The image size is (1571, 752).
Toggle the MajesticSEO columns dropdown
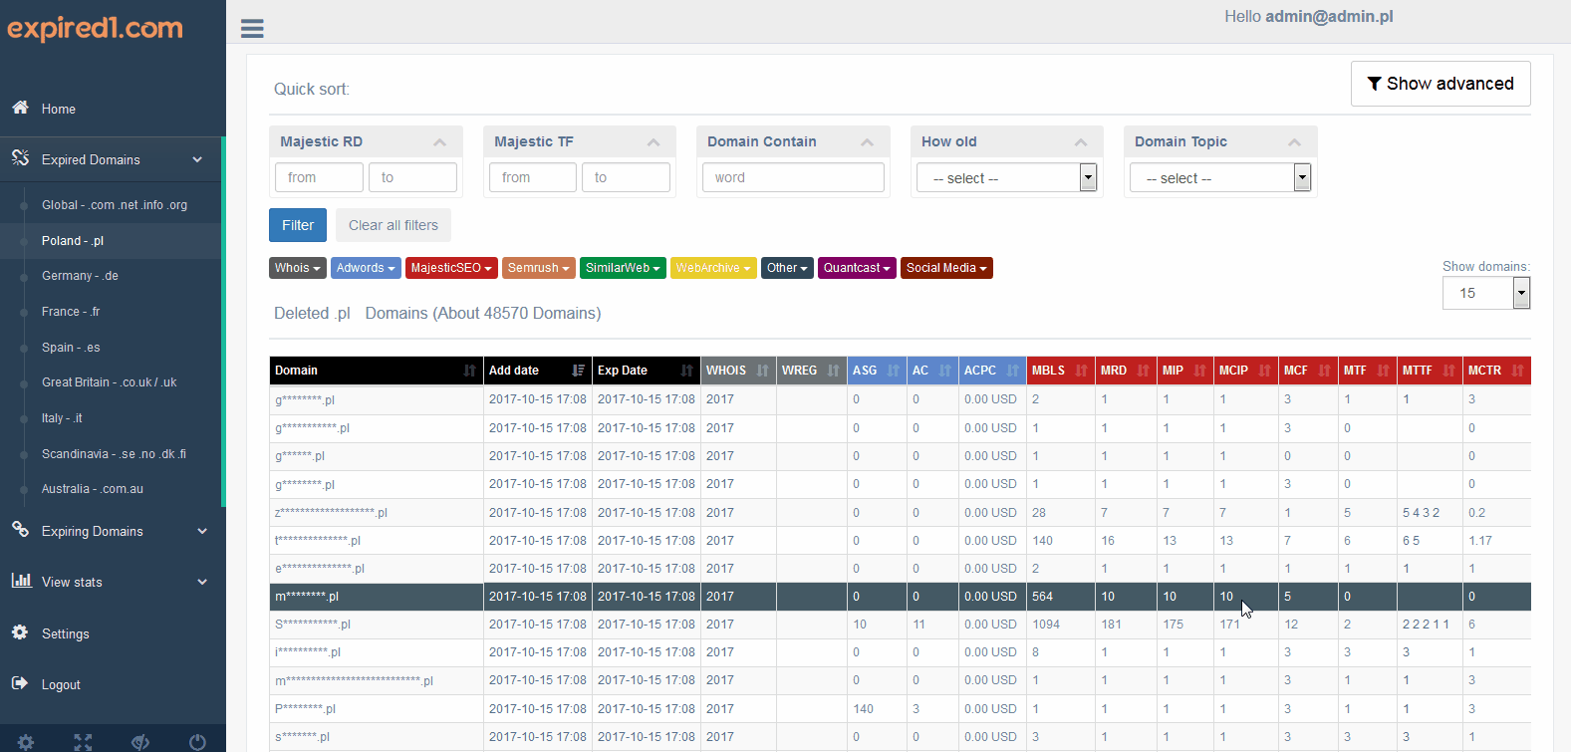(x=451, y=268)
